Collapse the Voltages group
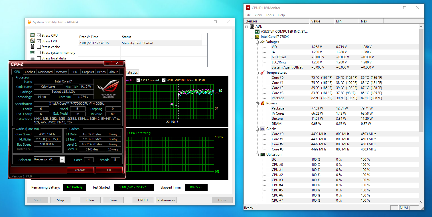The width and height of the screenshot is (432, 217). click(x=257, y=42)
